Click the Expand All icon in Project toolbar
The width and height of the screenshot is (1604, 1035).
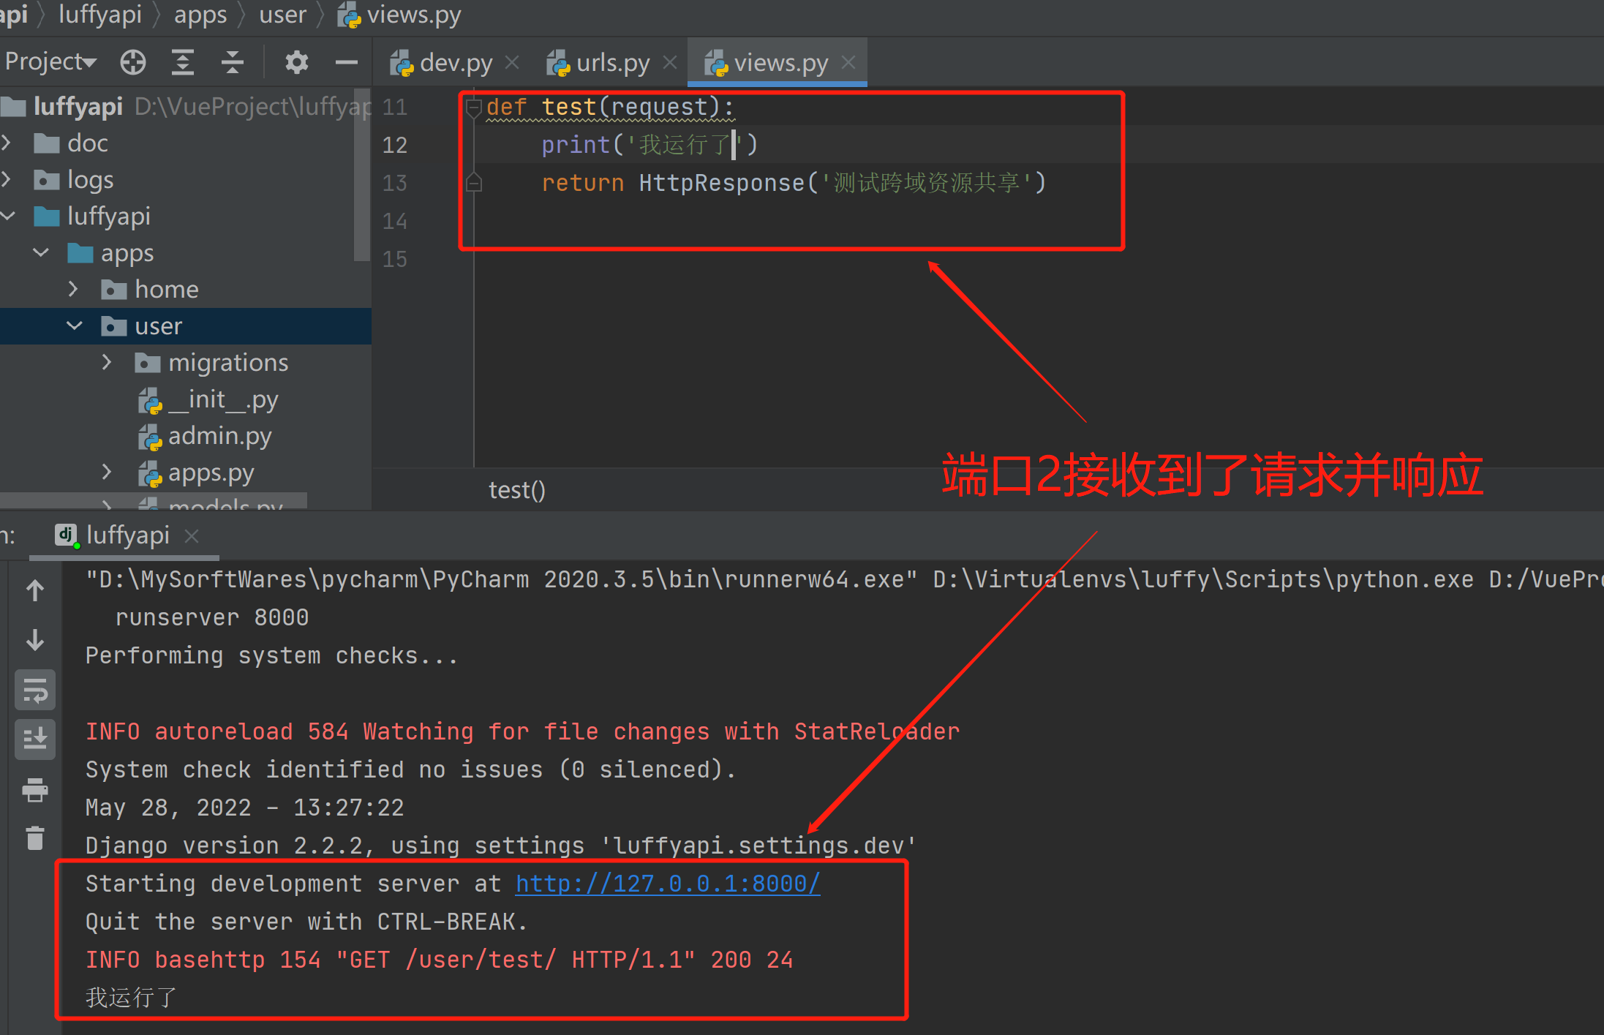point(182,63)
